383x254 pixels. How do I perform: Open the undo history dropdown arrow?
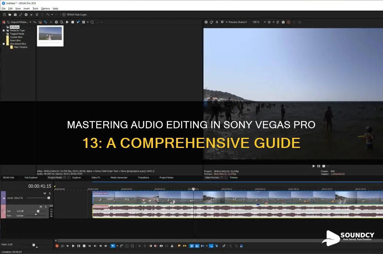52,15
